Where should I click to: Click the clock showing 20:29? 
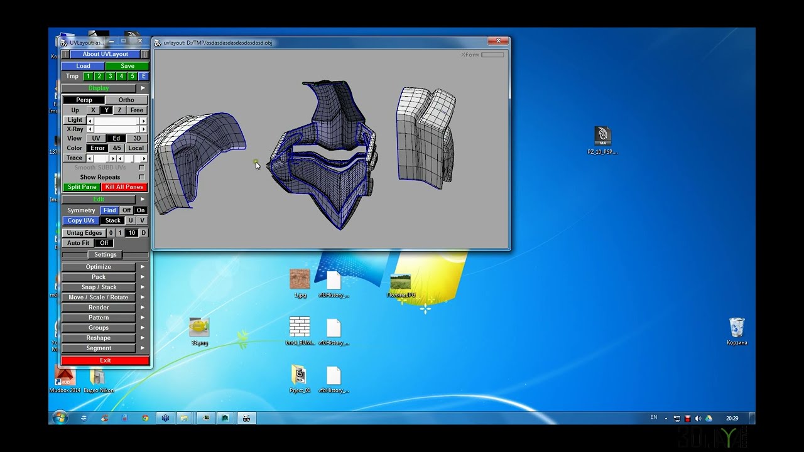[732, 418]
